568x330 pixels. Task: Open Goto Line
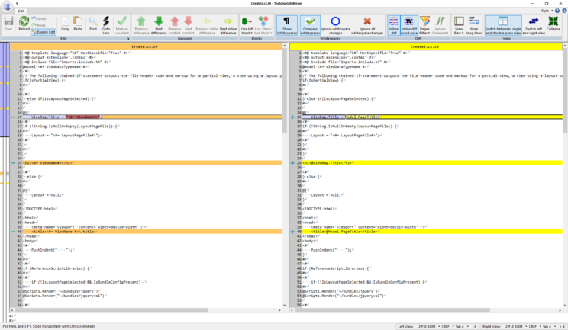pyautogui.click(x=106, y=25)
